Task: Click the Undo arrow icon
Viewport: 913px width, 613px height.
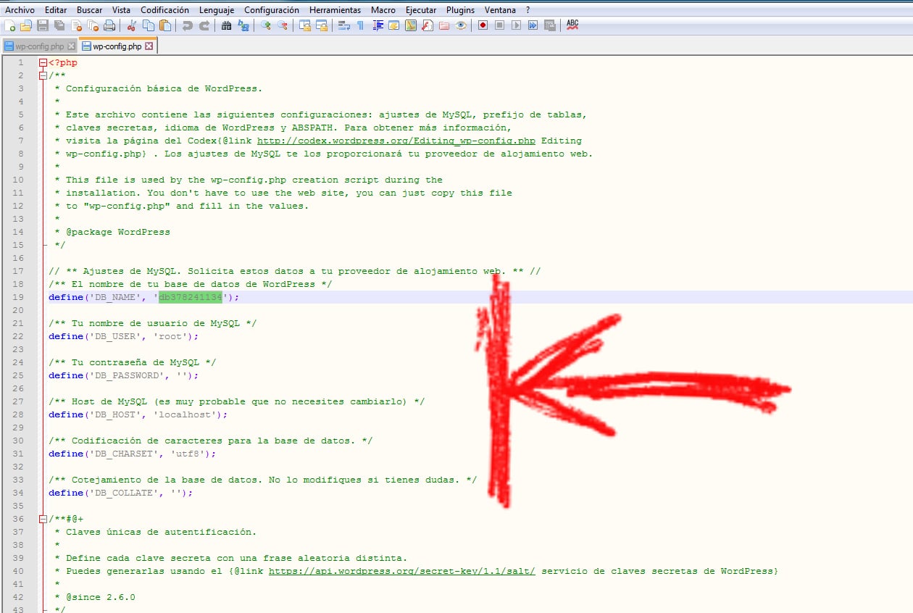Action: [x=188, y=25]
